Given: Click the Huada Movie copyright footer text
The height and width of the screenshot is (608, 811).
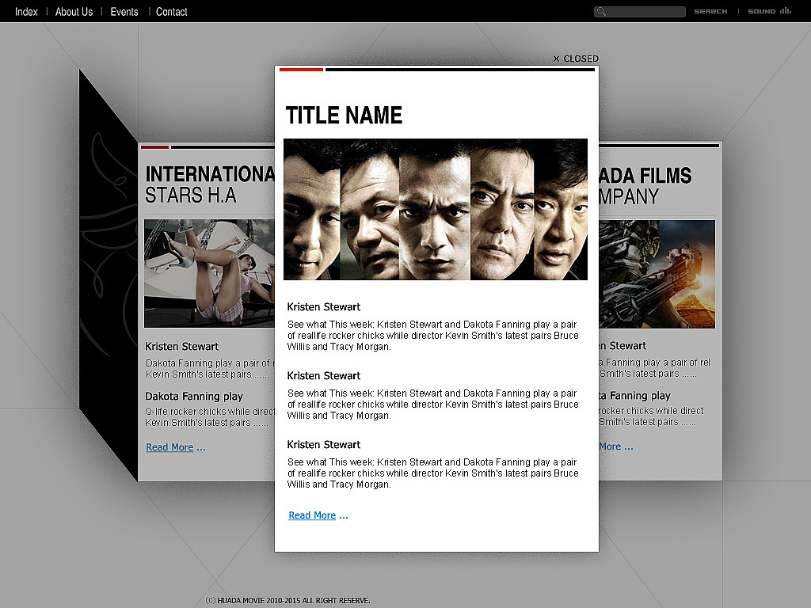Looking at the screenshot, I should point(288,600).
